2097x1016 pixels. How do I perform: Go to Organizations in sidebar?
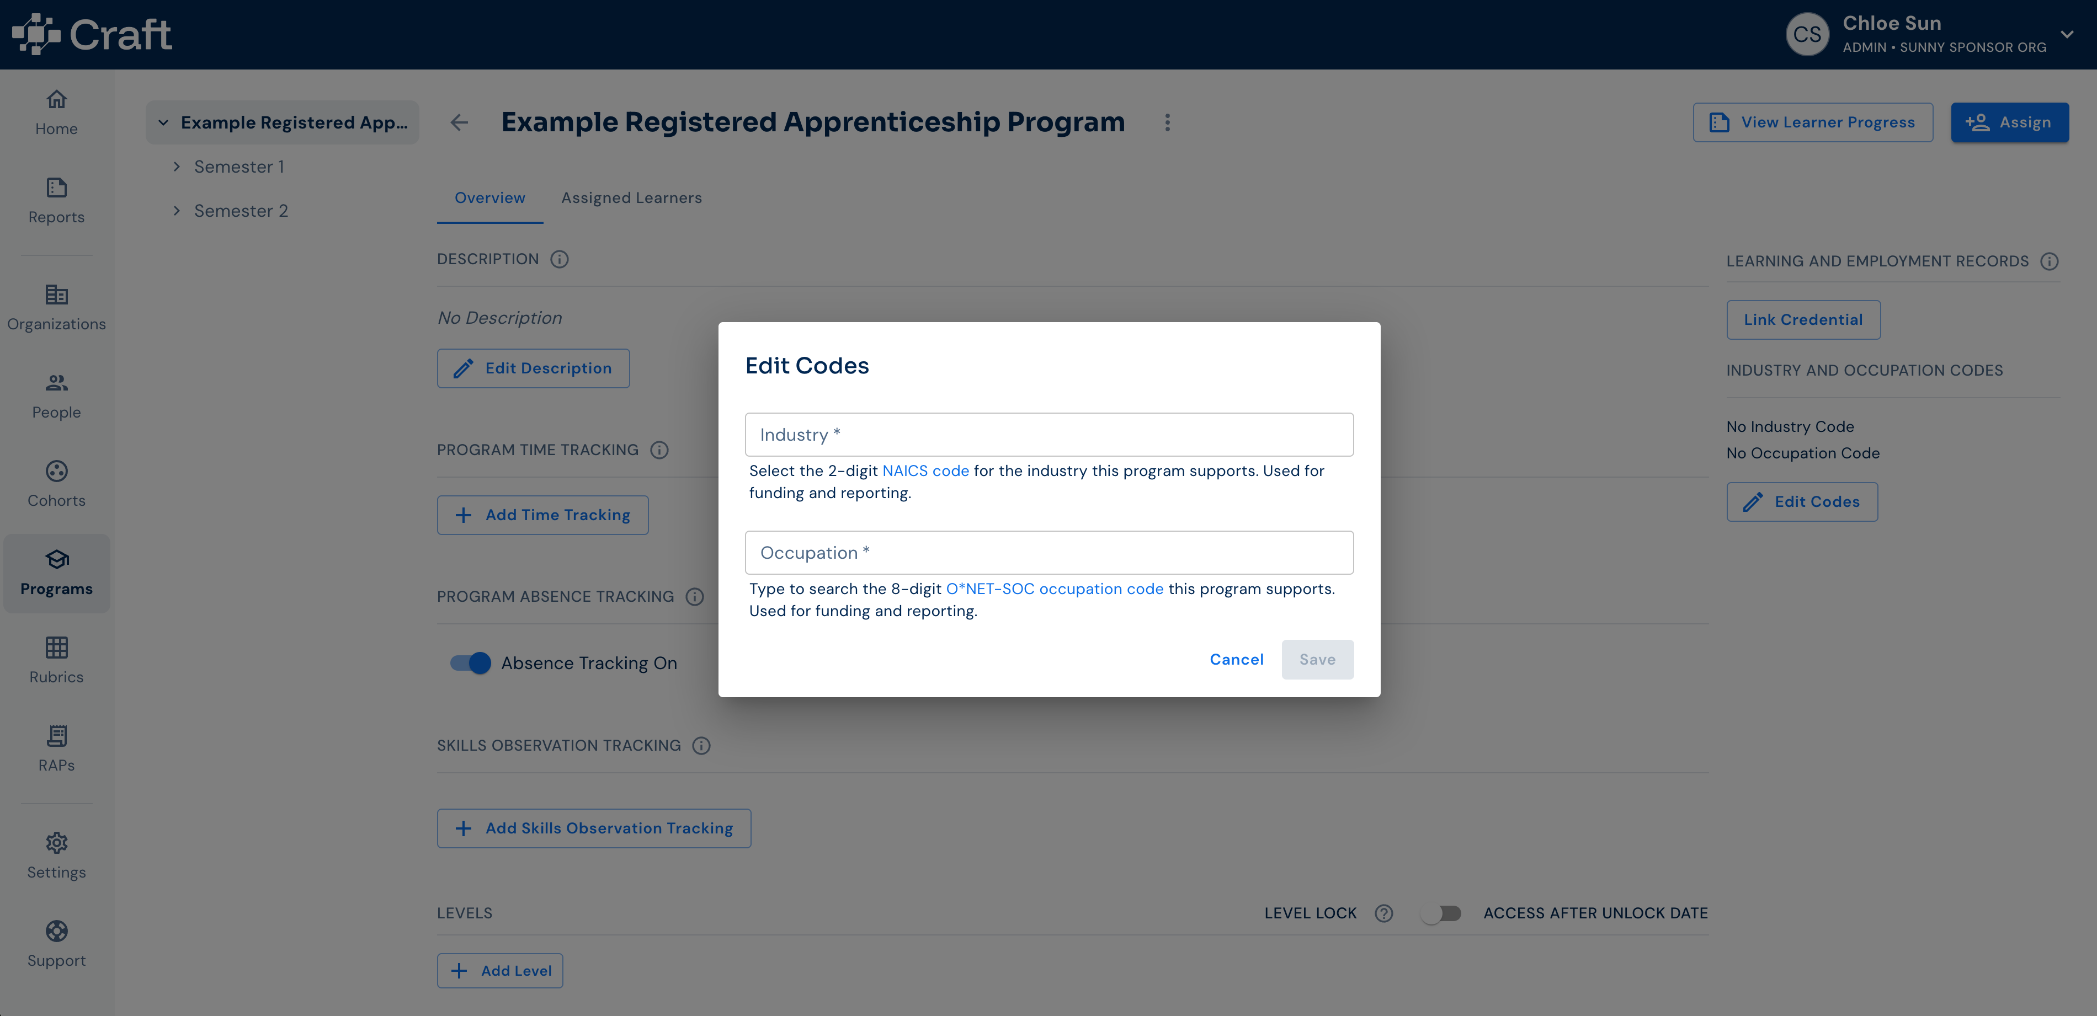(56, 307)
